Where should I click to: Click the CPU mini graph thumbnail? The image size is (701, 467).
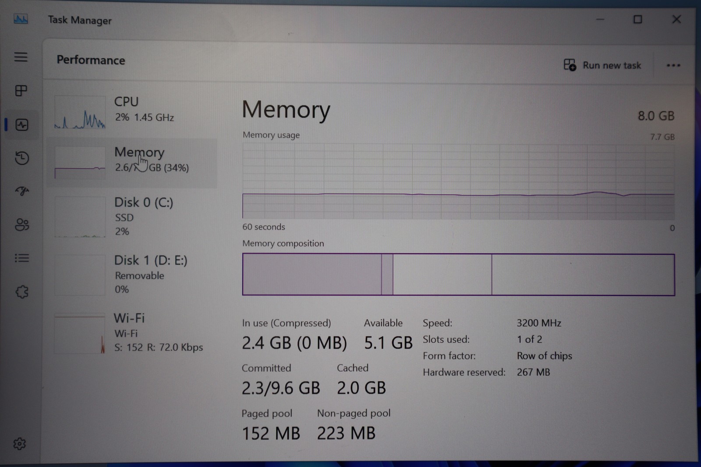pos(80,112)
